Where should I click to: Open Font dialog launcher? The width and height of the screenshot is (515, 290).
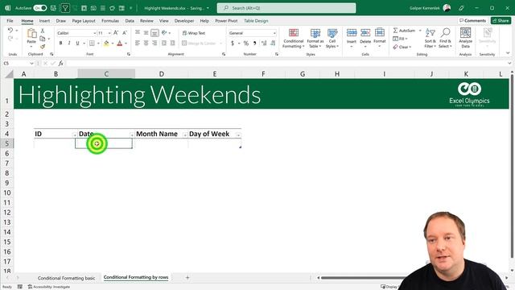tap(129, 54)
